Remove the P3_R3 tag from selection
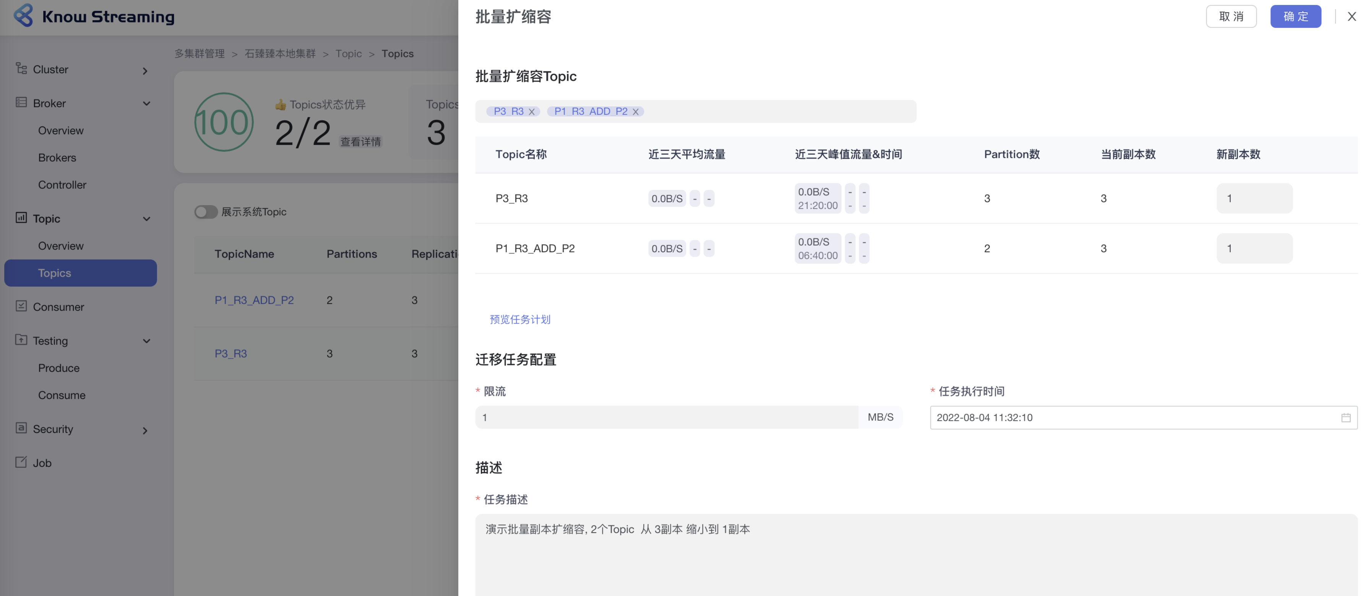This screenshot has height=596, width=1363. tap(532, 111)
